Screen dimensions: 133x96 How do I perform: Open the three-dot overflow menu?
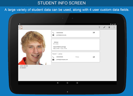[x=114, y=27]
